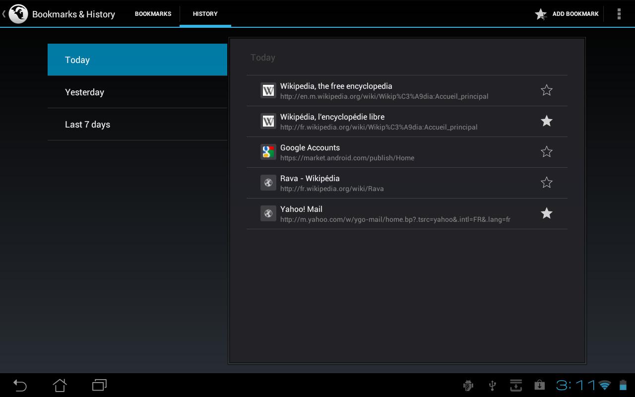Tap the Recent Apps navigation icon
Viewport: 635px width, 397px height.
point(99,385)
